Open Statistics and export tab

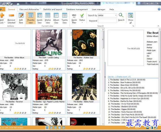point(53,9)
